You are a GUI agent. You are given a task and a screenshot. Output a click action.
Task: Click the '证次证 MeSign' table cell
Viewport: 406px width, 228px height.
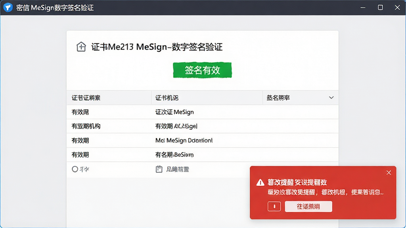pos(174,112)
